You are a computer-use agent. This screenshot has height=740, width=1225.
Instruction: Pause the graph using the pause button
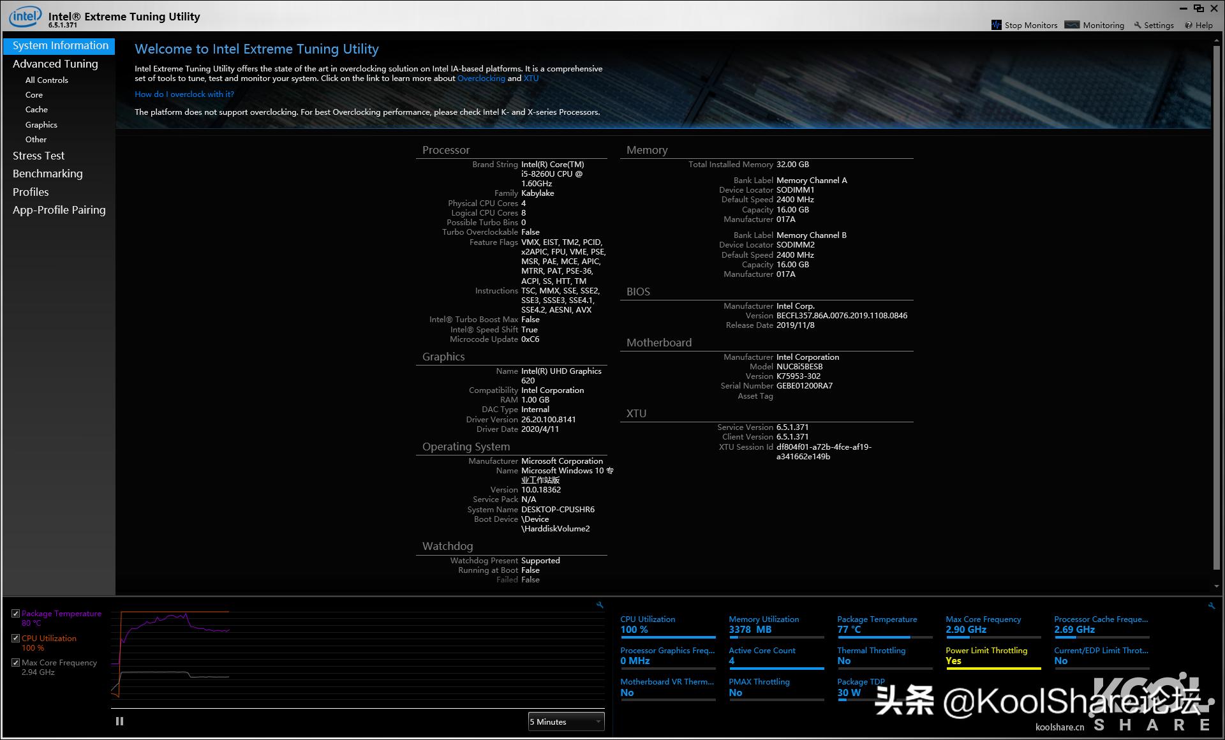(119, 721)
